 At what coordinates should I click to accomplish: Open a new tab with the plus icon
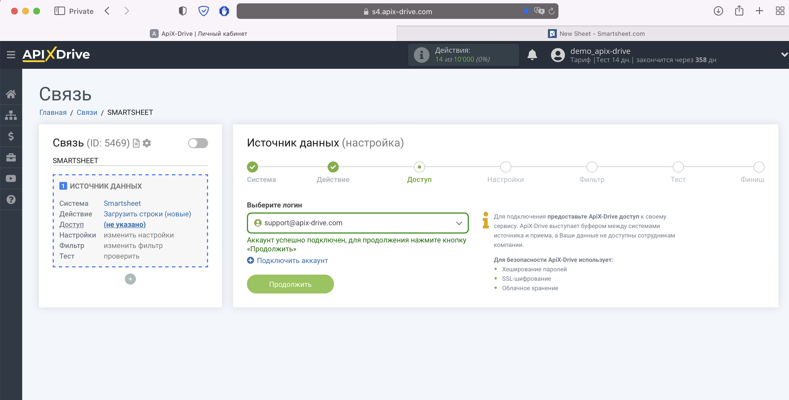[759, 11]
